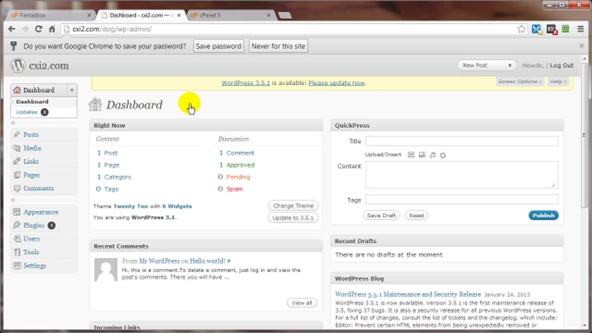Click the Media icon in sidebar
592x333 pixels.
[x=17, y=148]
